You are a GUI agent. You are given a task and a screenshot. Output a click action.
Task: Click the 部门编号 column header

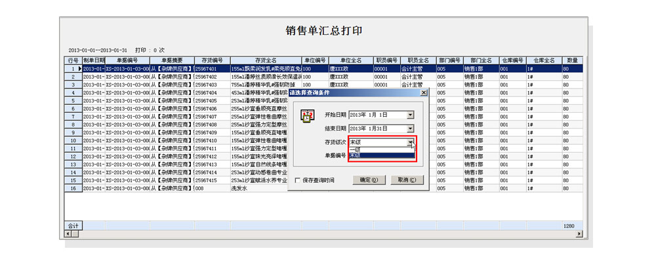click(x=450, y=61)
